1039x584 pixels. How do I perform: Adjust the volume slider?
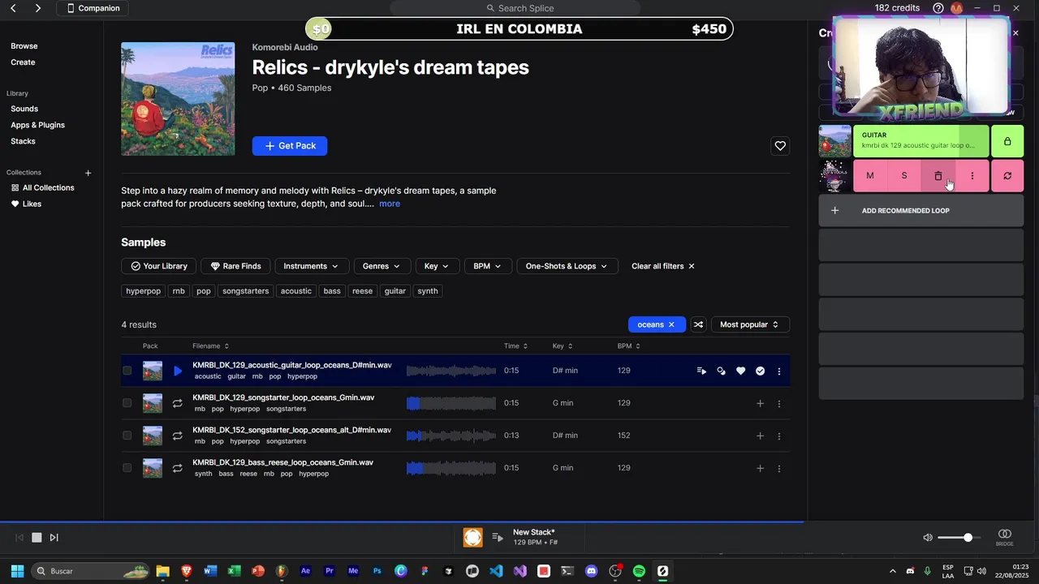point(959,538)
